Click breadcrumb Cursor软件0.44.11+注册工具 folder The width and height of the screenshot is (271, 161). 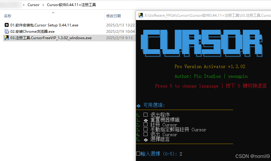pyautogui.click(x=71, y=5)
